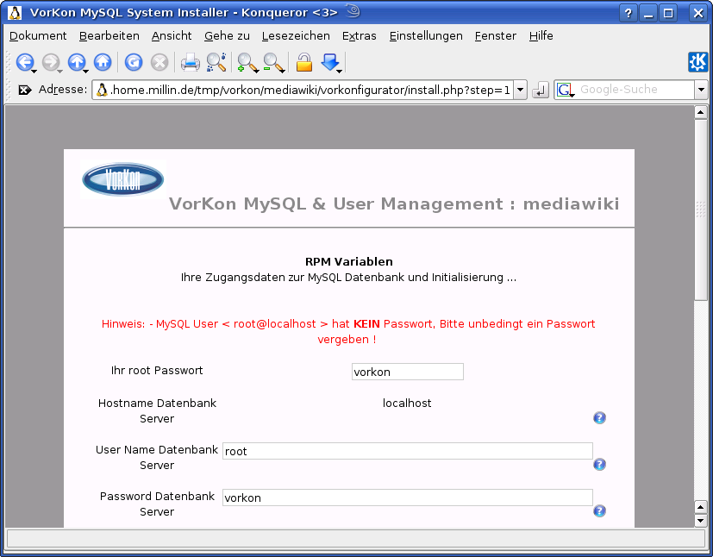713x557 pixels.
Task: Zoom in with the magnifier plus icon
Action: [x=247, y=62]
